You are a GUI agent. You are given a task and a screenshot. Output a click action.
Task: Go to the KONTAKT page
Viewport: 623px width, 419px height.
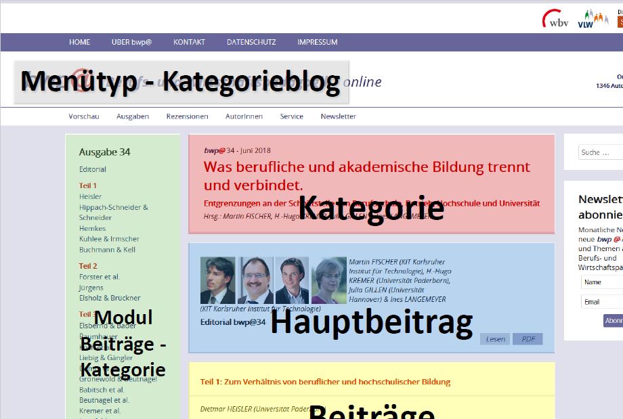(x=189, y=42)
